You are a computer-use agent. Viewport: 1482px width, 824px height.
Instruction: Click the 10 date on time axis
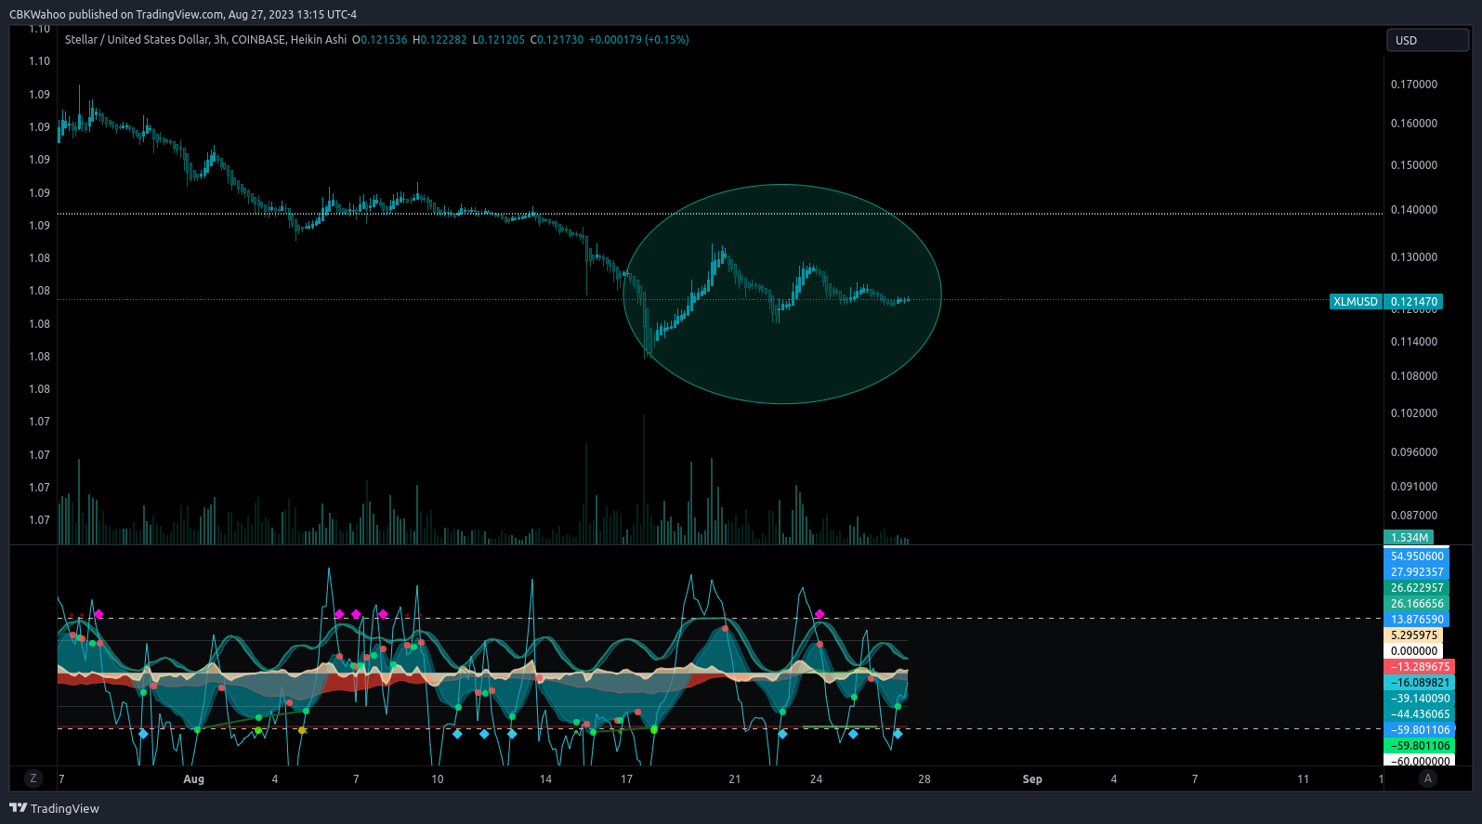tap(438, 779)
